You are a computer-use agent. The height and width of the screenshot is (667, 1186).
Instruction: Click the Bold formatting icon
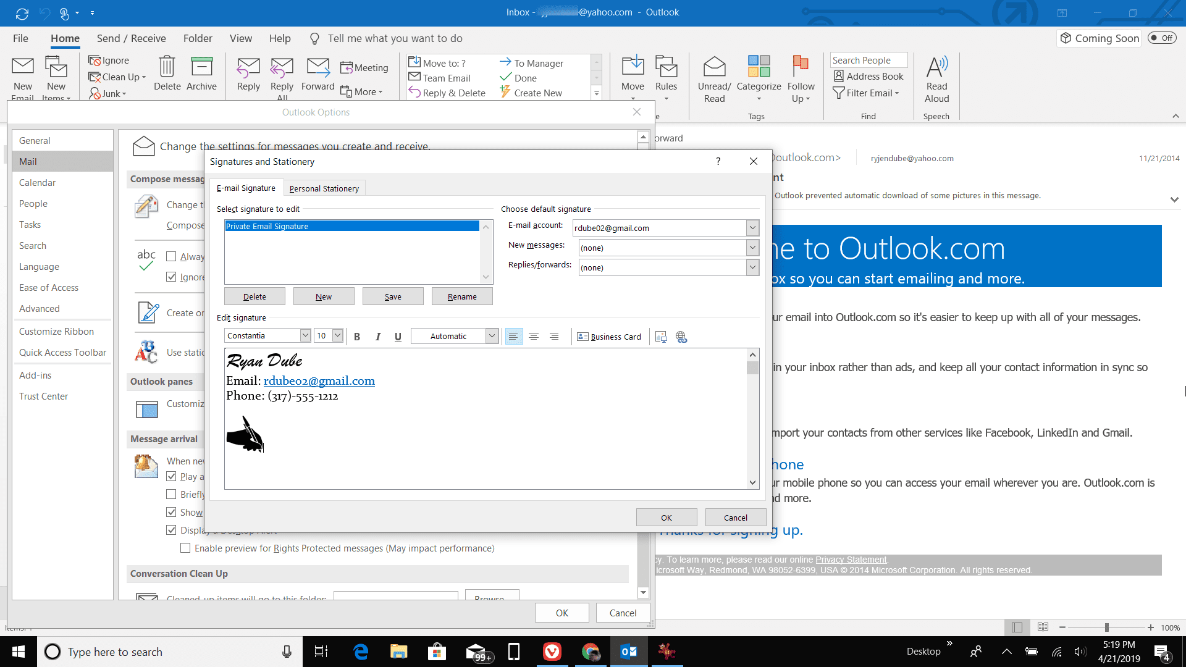tap(358, 337)
